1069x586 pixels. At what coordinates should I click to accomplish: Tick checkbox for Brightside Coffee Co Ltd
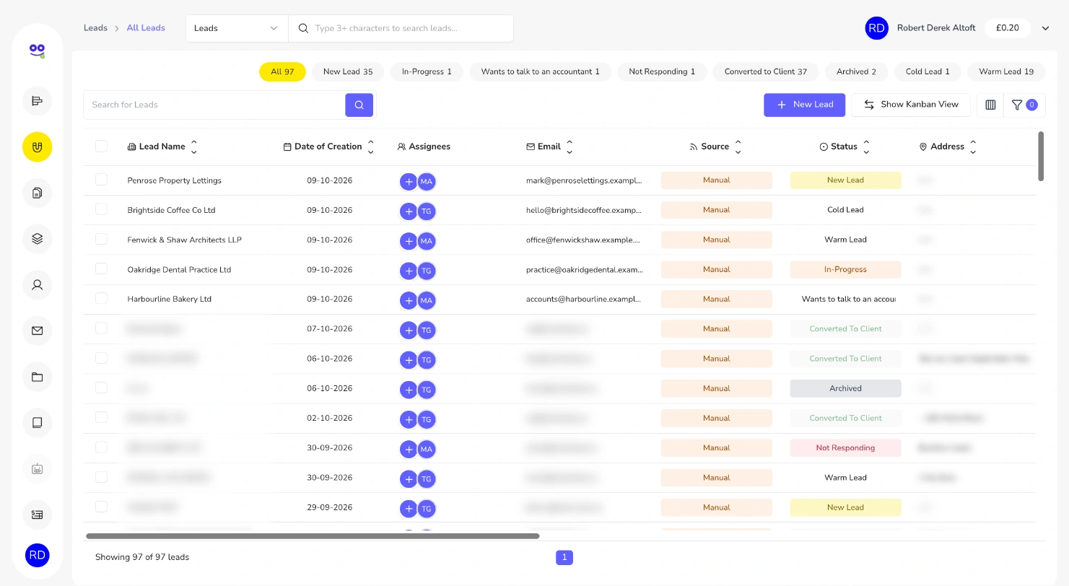click(101, 209)
